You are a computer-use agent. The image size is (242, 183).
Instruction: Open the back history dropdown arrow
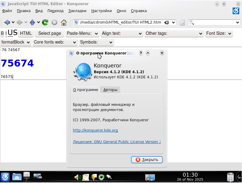click(x=13, y=22)
